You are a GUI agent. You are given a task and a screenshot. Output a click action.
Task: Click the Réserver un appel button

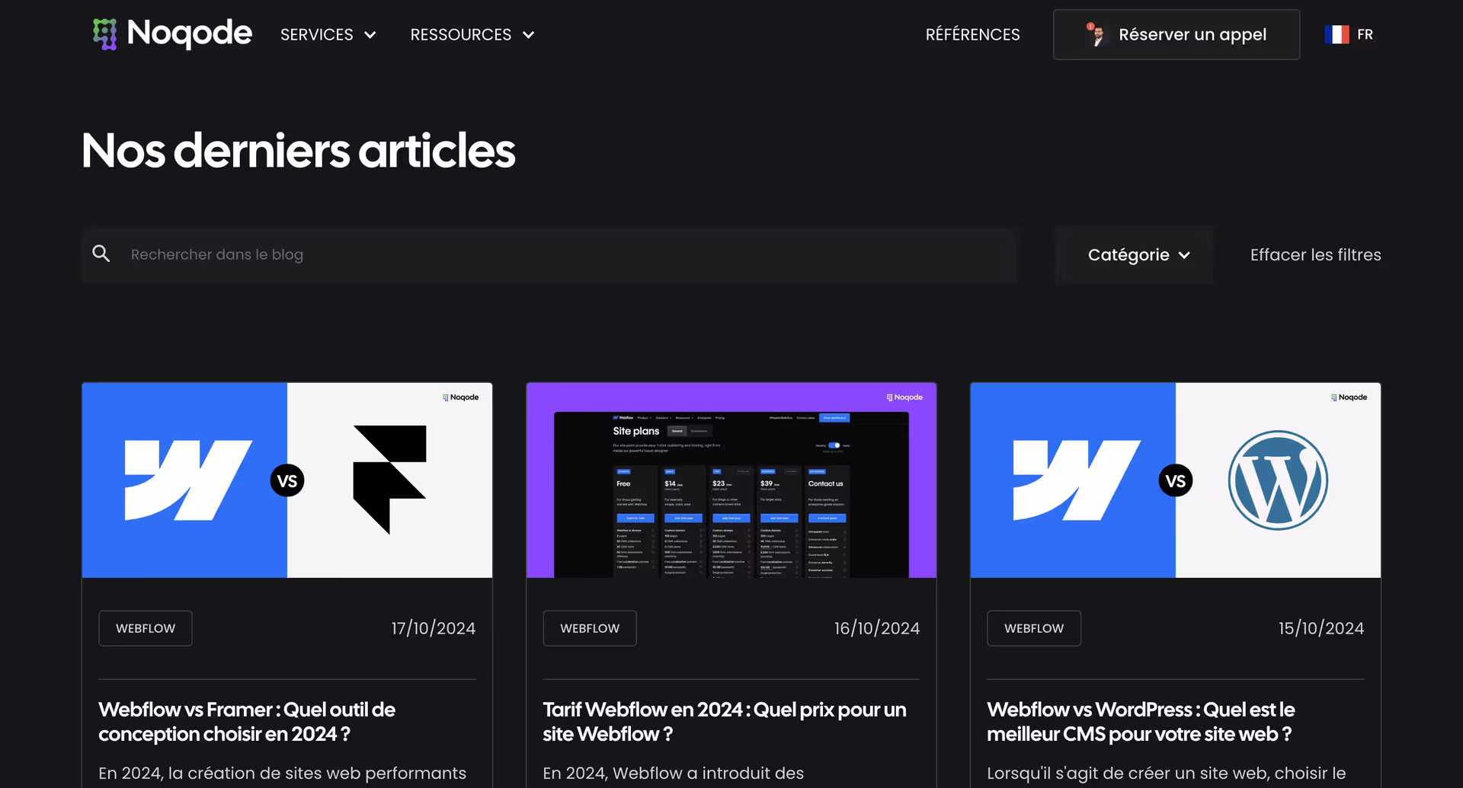point(1176,34)
